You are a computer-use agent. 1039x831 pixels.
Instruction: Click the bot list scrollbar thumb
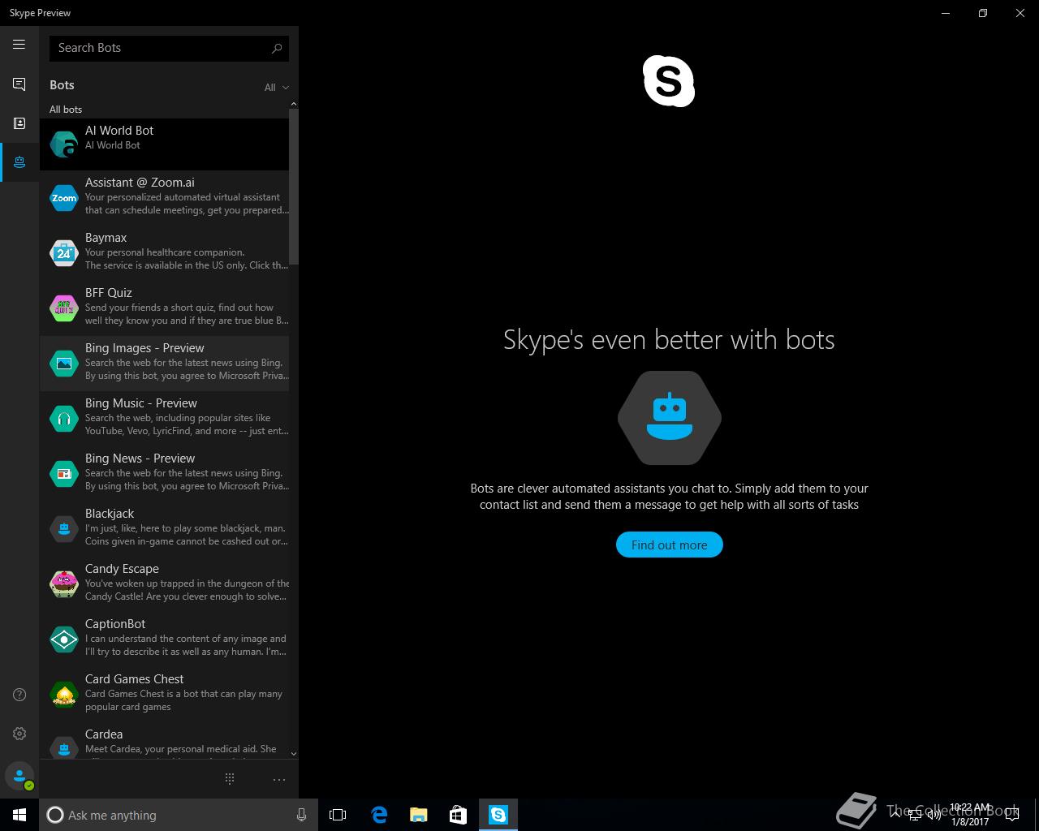[x=294, y=187]
